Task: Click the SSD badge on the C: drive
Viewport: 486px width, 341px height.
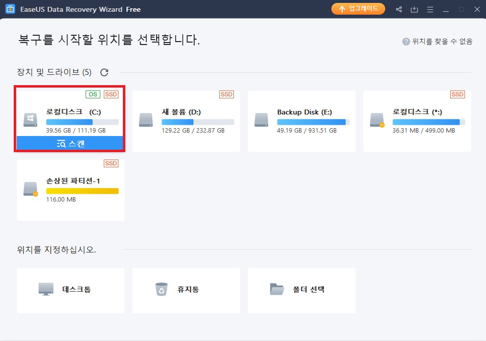Action: (x=111, y=94)
